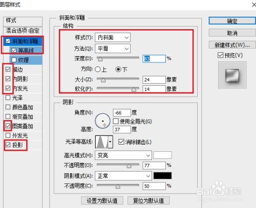Click the 深度 percentage input field
256x208 pixels.
[154, 59]
